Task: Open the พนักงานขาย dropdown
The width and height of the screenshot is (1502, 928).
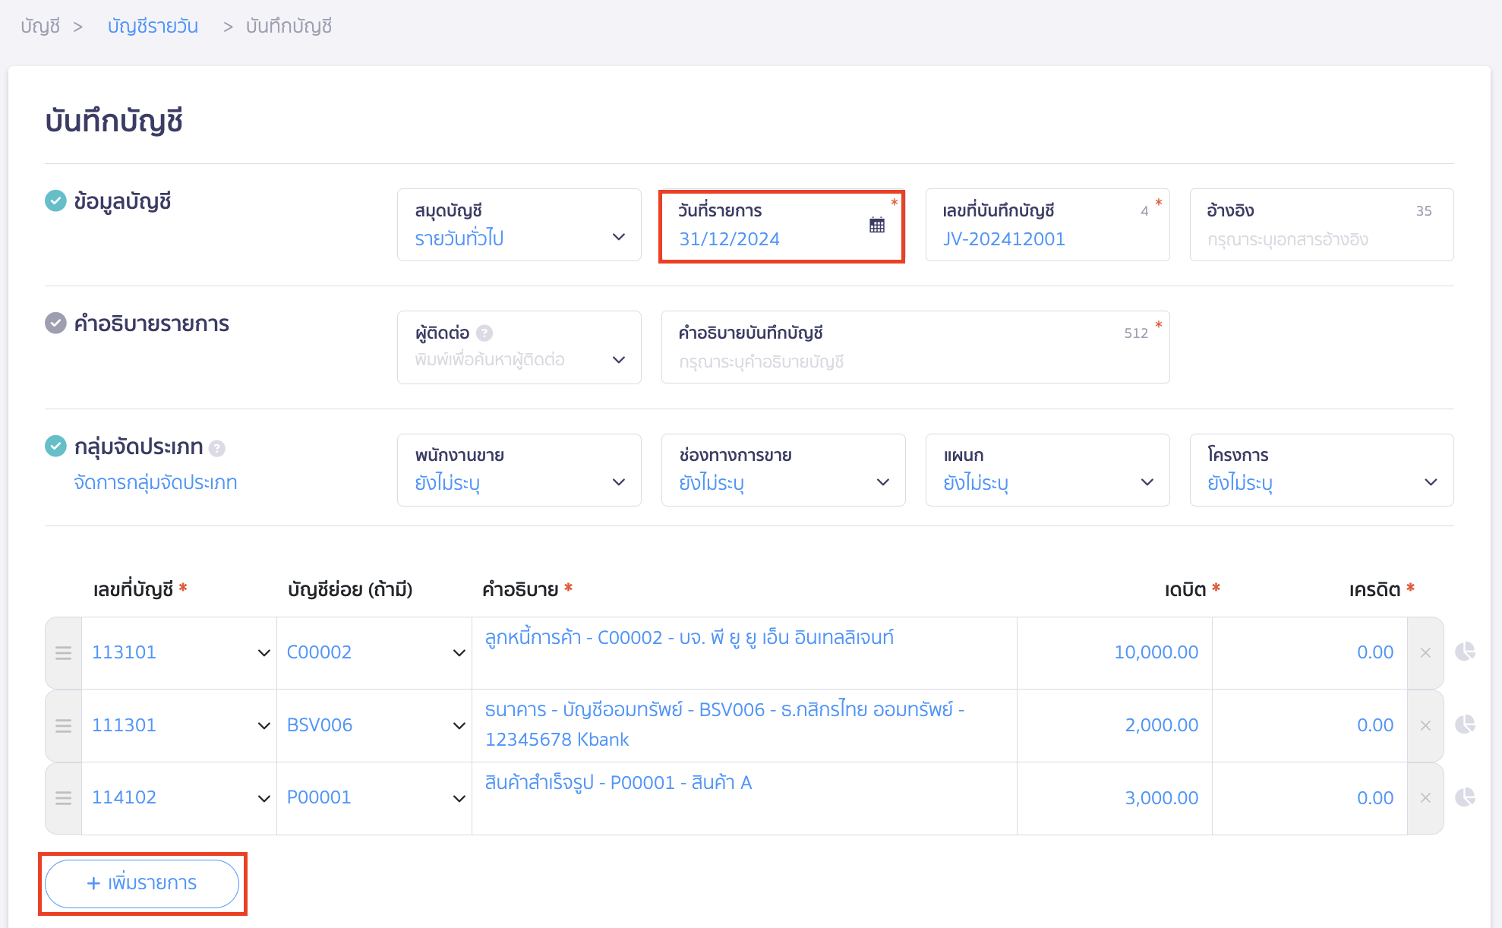Action: click(519, 470)
